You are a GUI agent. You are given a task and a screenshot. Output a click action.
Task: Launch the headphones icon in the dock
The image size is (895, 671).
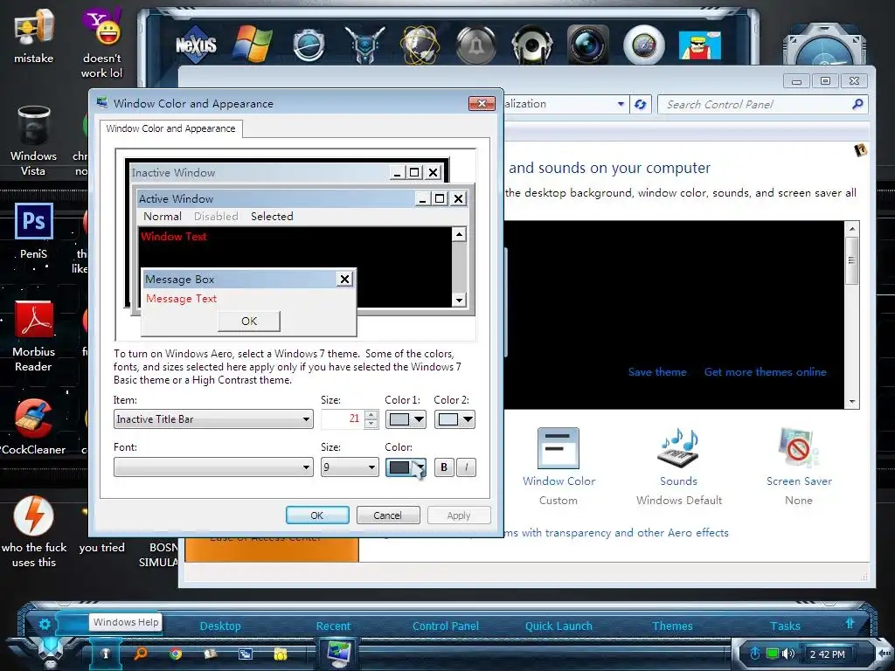click(532, 45)
